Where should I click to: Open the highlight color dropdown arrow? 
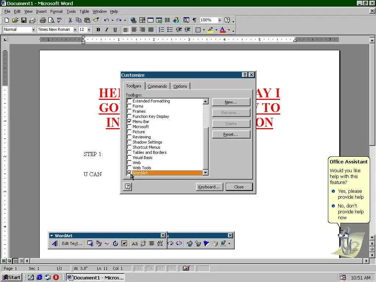tap(216, 30)
